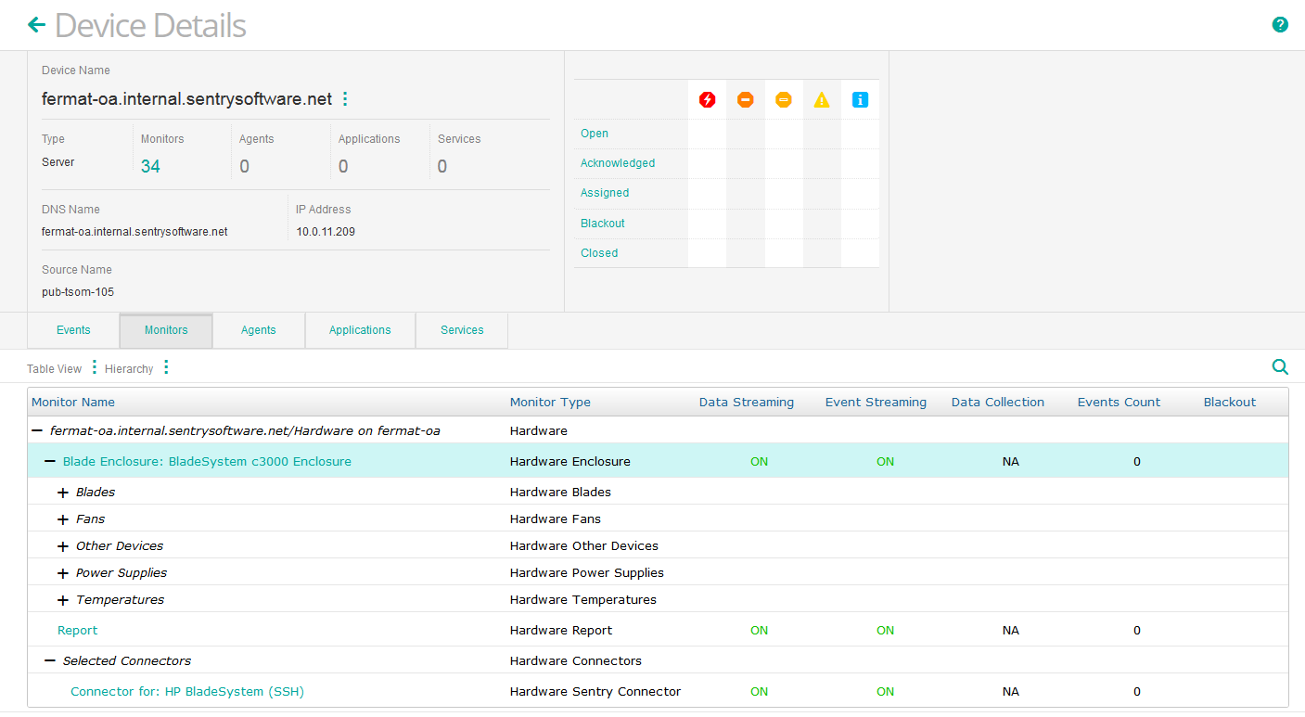Switch to the Applications tab
This screenshot has height=717, width=1305.
tap(360, 330)
